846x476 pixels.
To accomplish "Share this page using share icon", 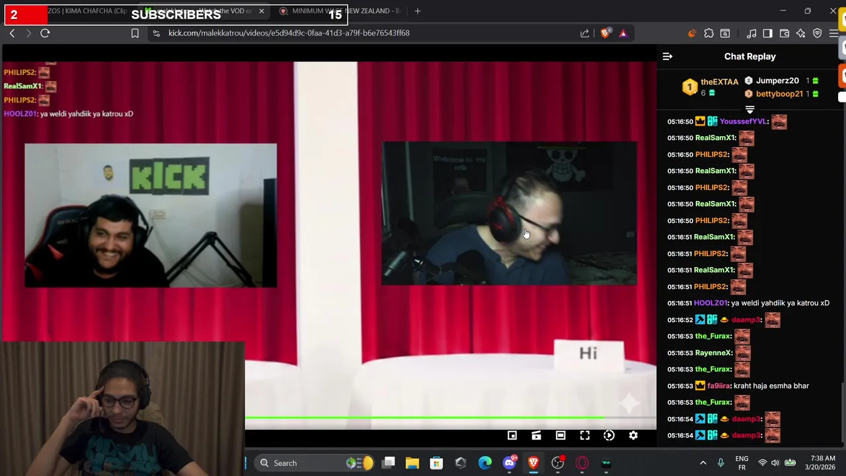I will coord(585,33).
